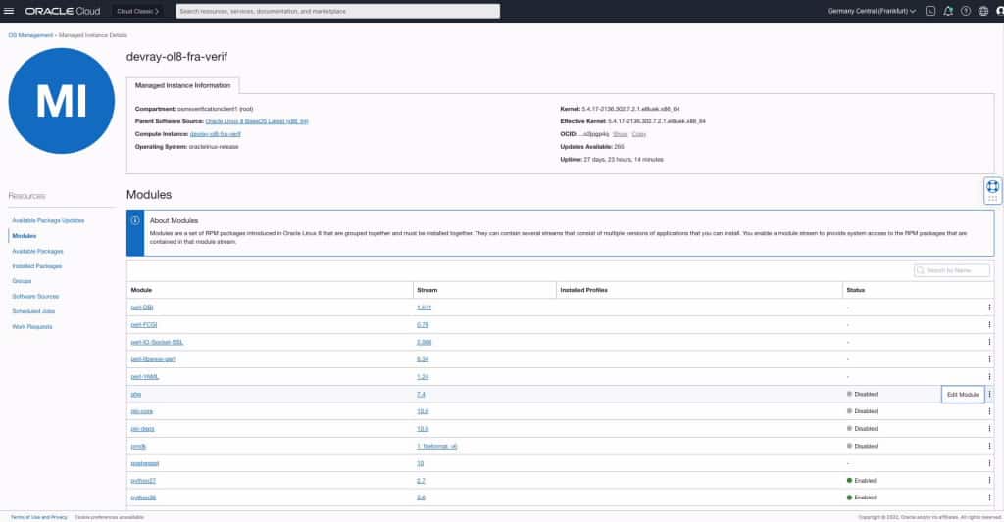View announcements via the bell icon
This screenshot has width=1004, height=522.
[948, 11]
